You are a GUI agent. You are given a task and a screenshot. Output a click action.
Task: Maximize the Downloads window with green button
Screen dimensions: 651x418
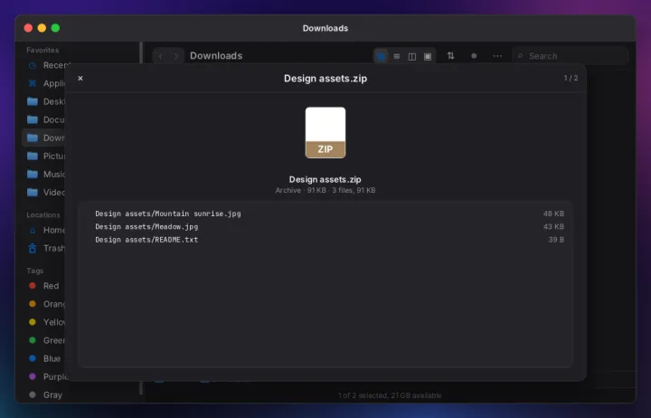pyautogui.click(x=55, y=28)
